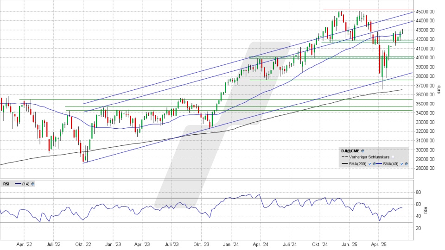Click the 37000.00 price axis label
This screenshot has width=445, height=250.
click(425, 85)
